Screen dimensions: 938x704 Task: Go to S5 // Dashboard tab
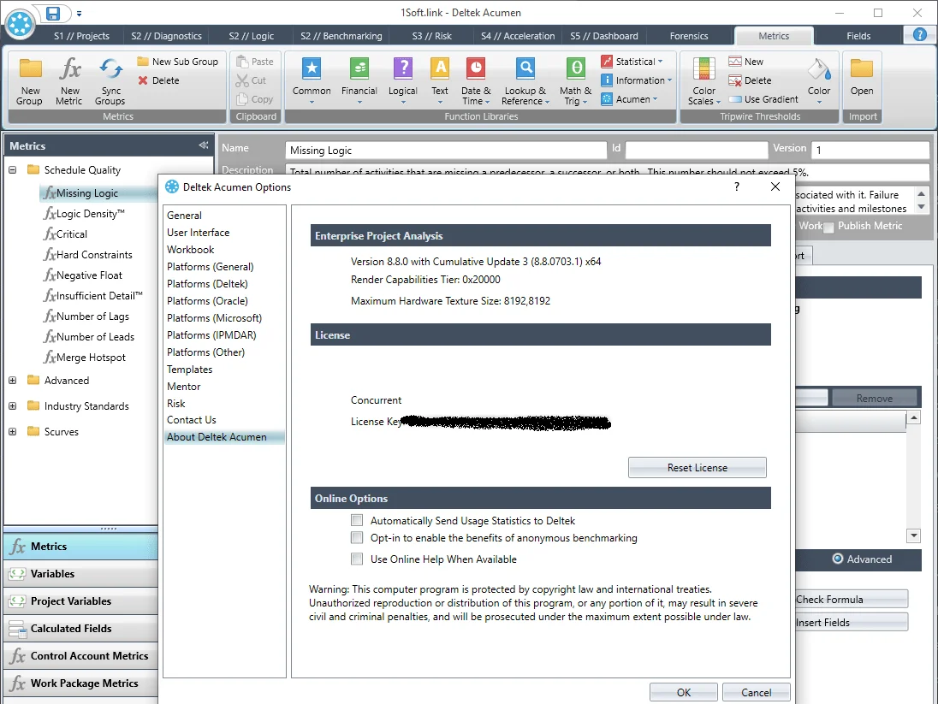pyautogui.click(x=603, y=36)
